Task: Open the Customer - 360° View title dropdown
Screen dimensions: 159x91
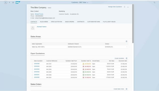Action: tap(80, 3)
